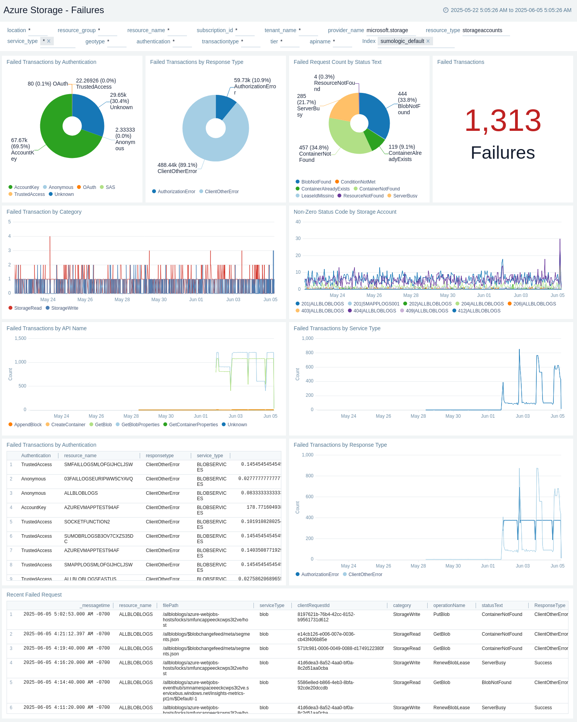This screenshot has height=722, width=577.
Task: Sort by statusText column header
Action: click(492, 605)
